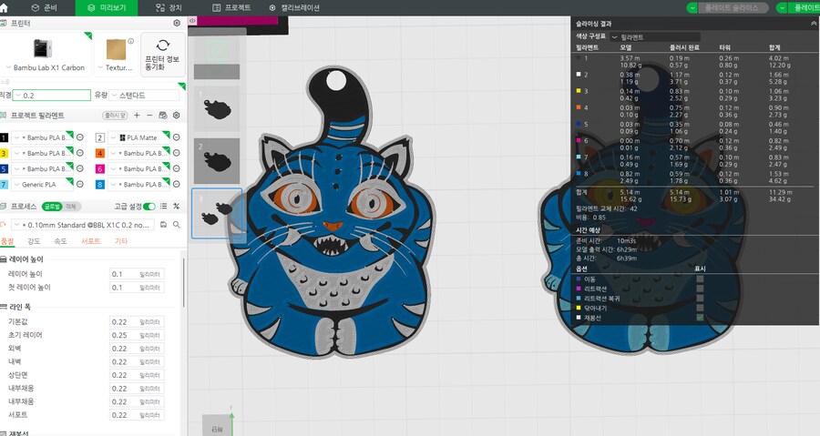Go to the home screen icon
820x436 pixels.
pyautogui.click(x=5, y=8)
